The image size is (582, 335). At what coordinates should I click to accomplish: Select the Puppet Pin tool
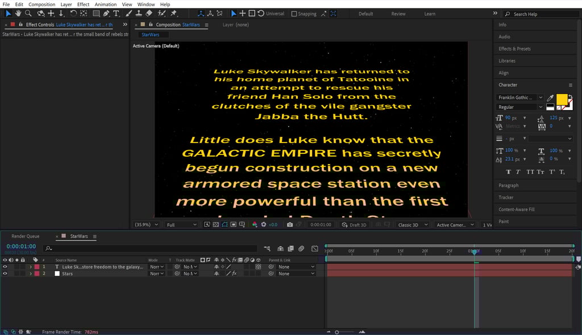coord(174,14)
